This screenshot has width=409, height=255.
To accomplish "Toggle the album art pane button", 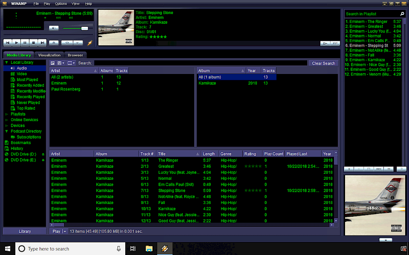I will 53,63.
